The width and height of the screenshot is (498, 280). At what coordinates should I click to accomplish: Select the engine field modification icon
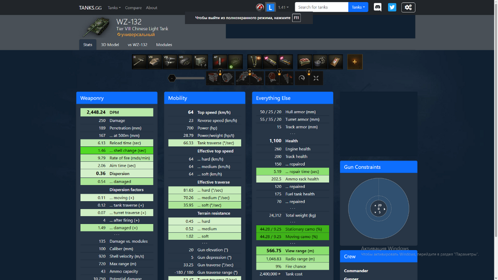pyautogui.click(x=213, y=78)
